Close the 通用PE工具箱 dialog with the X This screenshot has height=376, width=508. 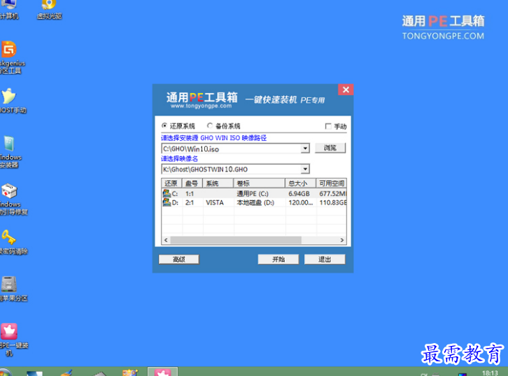coord(346,90)
